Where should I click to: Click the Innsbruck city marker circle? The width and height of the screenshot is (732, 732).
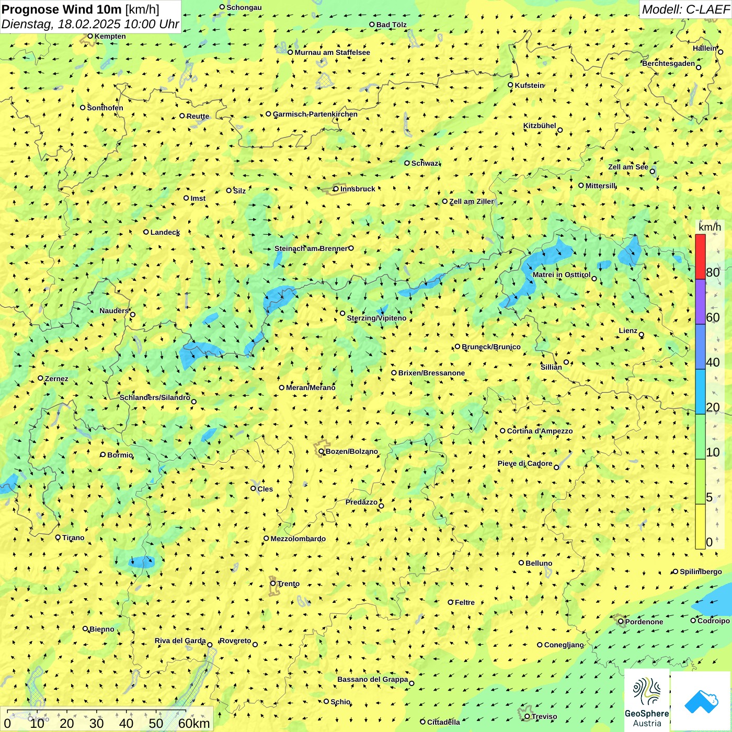point(336,189)
